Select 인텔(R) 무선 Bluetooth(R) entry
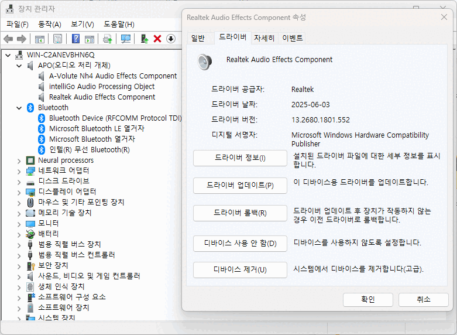Screen dimensions: 457x335 point(90,150)
